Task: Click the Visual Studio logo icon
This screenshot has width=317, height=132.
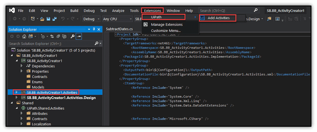Action: (12, 10)
